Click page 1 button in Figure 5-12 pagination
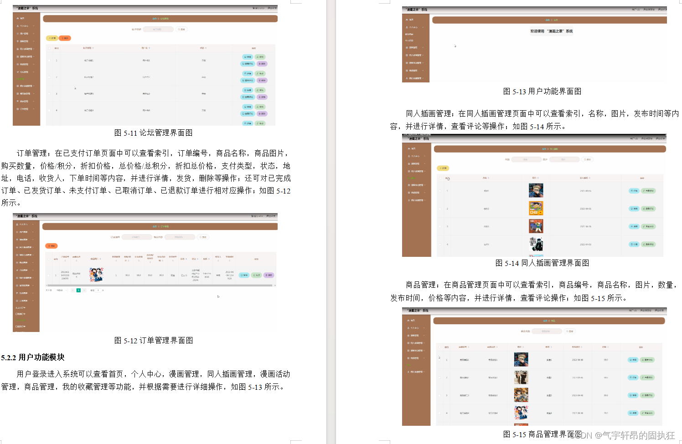 click(78, 290)
